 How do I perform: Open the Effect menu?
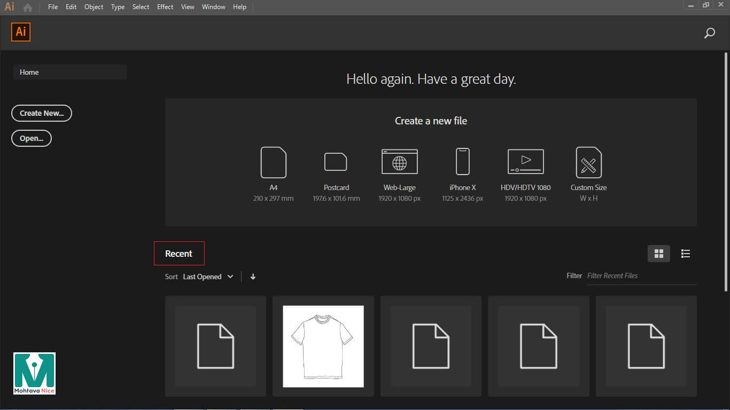pyautogui.click(x=165, y=7)
